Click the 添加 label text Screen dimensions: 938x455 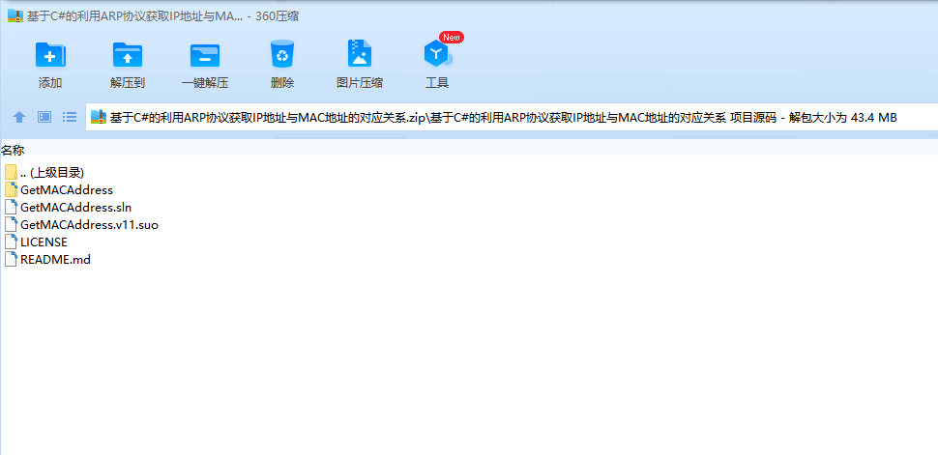pyautogui.click(x=50, y=83)
